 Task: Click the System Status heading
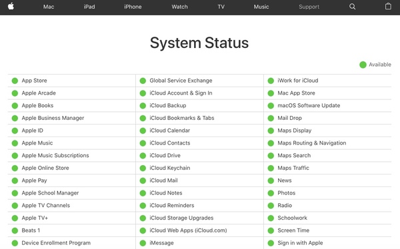[x=199, y=43]
